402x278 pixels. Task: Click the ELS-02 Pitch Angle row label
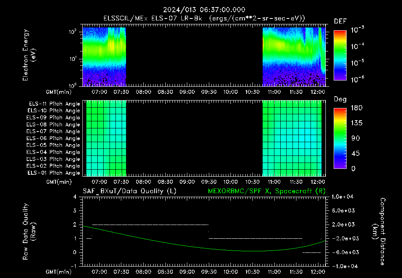click(53, 166)
